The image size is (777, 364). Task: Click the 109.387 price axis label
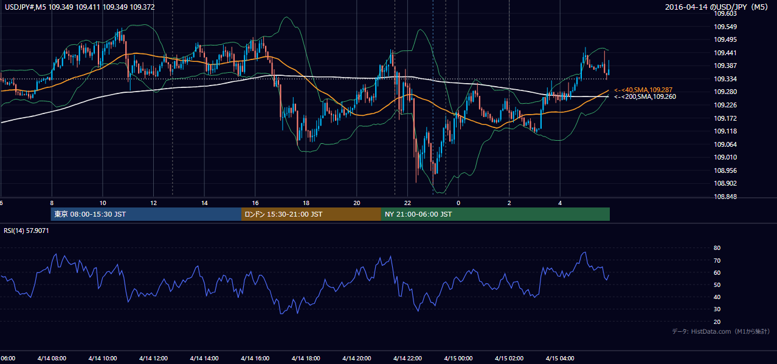(725, 66)
